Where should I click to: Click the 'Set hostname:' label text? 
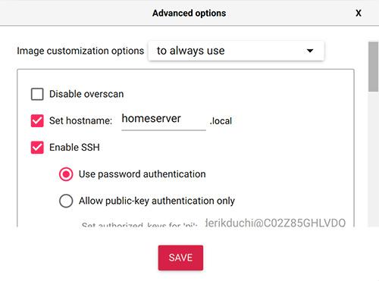pyautogui.click(x=80, y=120)
